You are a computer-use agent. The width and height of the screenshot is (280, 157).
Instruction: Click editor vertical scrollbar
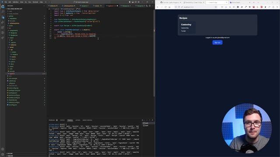click(x=154, y=53)
